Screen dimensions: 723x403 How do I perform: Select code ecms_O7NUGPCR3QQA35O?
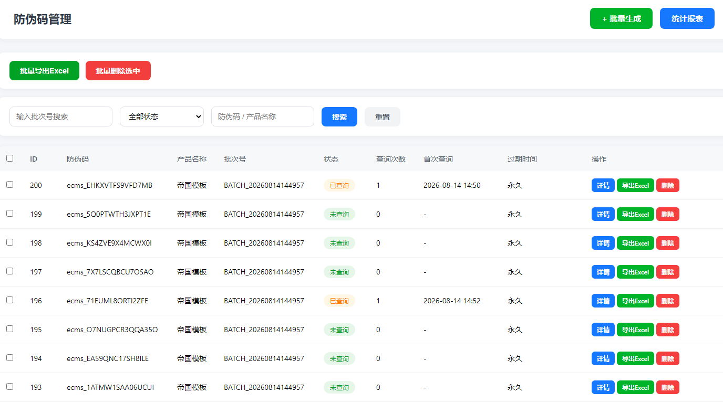(x=112, y=330)
